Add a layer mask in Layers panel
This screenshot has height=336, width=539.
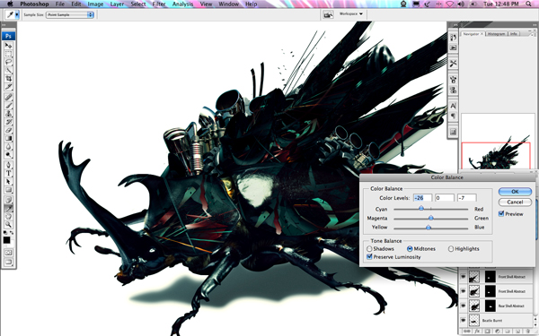coord(487,332)
